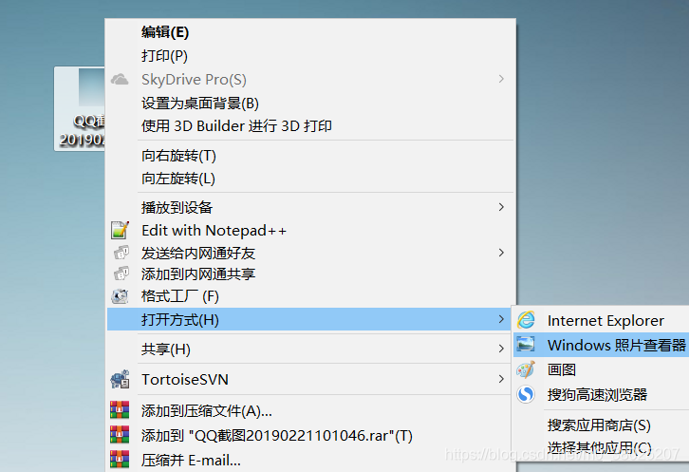The height and width of the screenshot is (472, 689).
Task: Open with Internet Explorer
Action: [601, 321]
